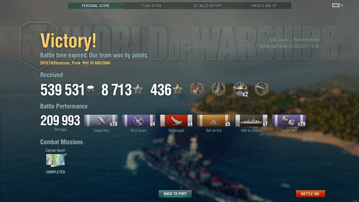Select the Personal Score tab
The height and width of the screenshot is (202, 359).
[96, 6]
